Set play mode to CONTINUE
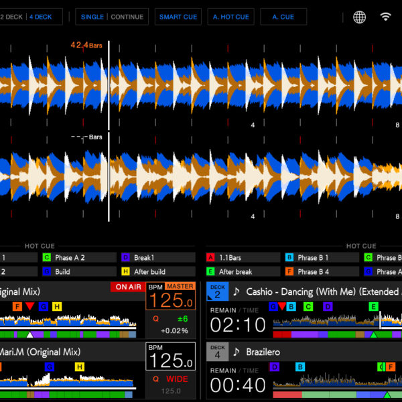The width and height of the screenshot is (402, 402). coord(127,17)
